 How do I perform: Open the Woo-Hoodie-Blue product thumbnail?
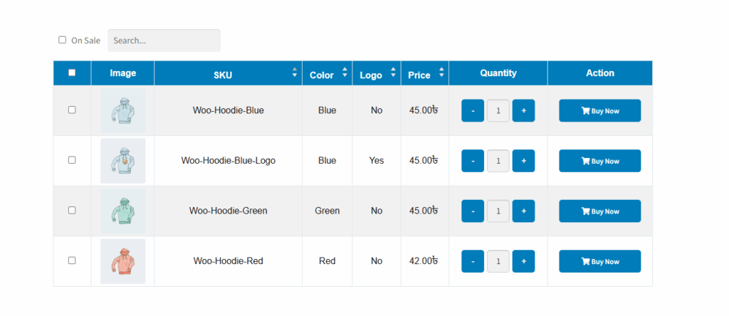pos(122,110)
